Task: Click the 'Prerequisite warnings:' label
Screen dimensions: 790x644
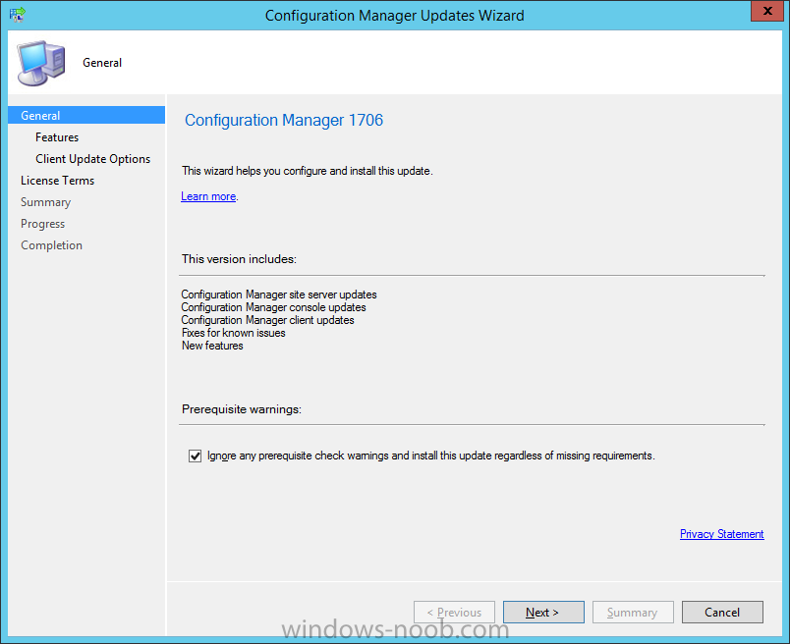Action: [x=242, y=409]
